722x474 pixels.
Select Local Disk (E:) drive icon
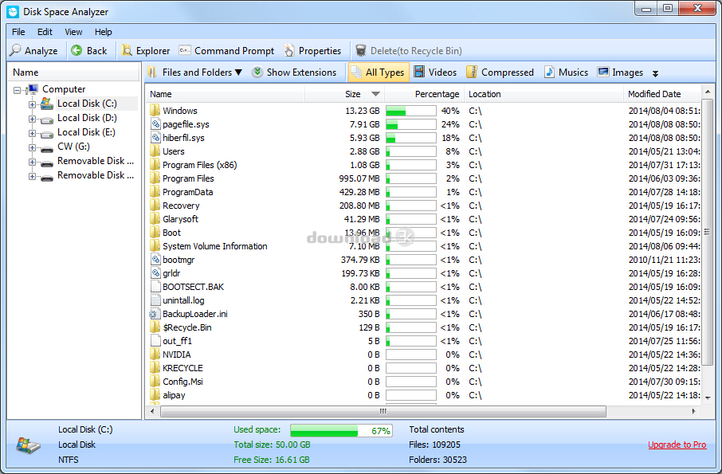(x=47, y=135)
